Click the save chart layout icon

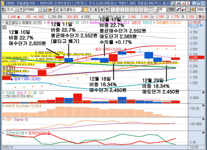point(188,9)
